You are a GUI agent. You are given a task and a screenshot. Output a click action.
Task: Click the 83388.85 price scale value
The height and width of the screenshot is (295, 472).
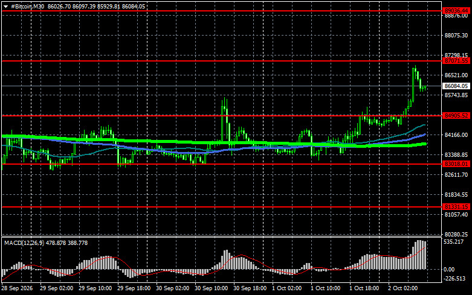456,154
